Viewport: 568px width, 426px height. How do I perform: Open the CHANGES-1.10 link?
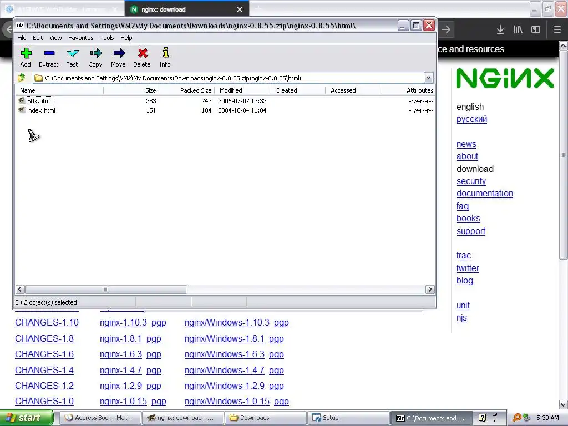(x=47, y=323)
